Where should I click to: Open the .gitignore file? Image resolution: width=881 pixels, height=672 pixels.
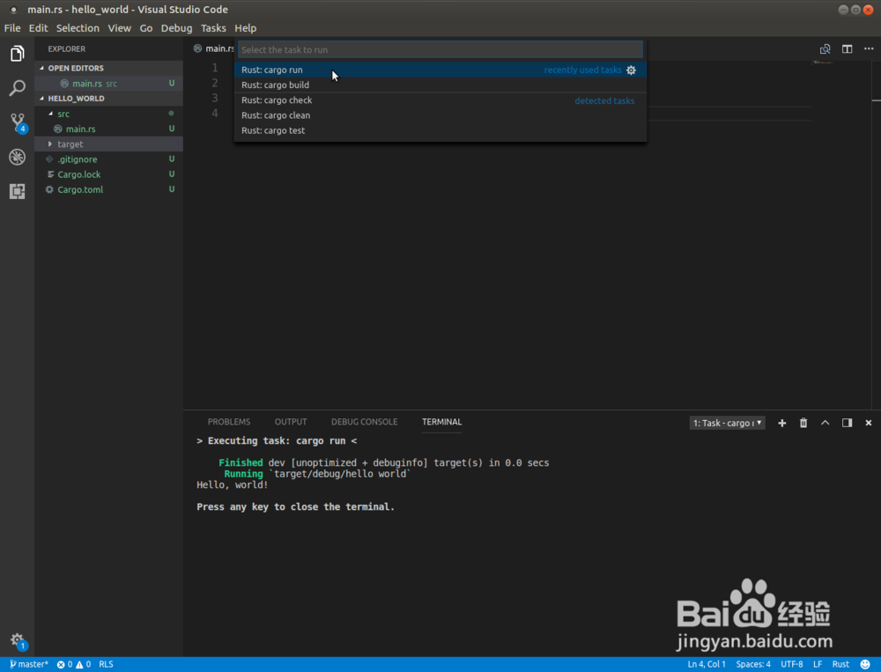pos(108,159)
